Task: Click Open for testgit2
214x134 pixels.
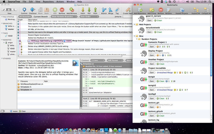Action: pos(152,90)
